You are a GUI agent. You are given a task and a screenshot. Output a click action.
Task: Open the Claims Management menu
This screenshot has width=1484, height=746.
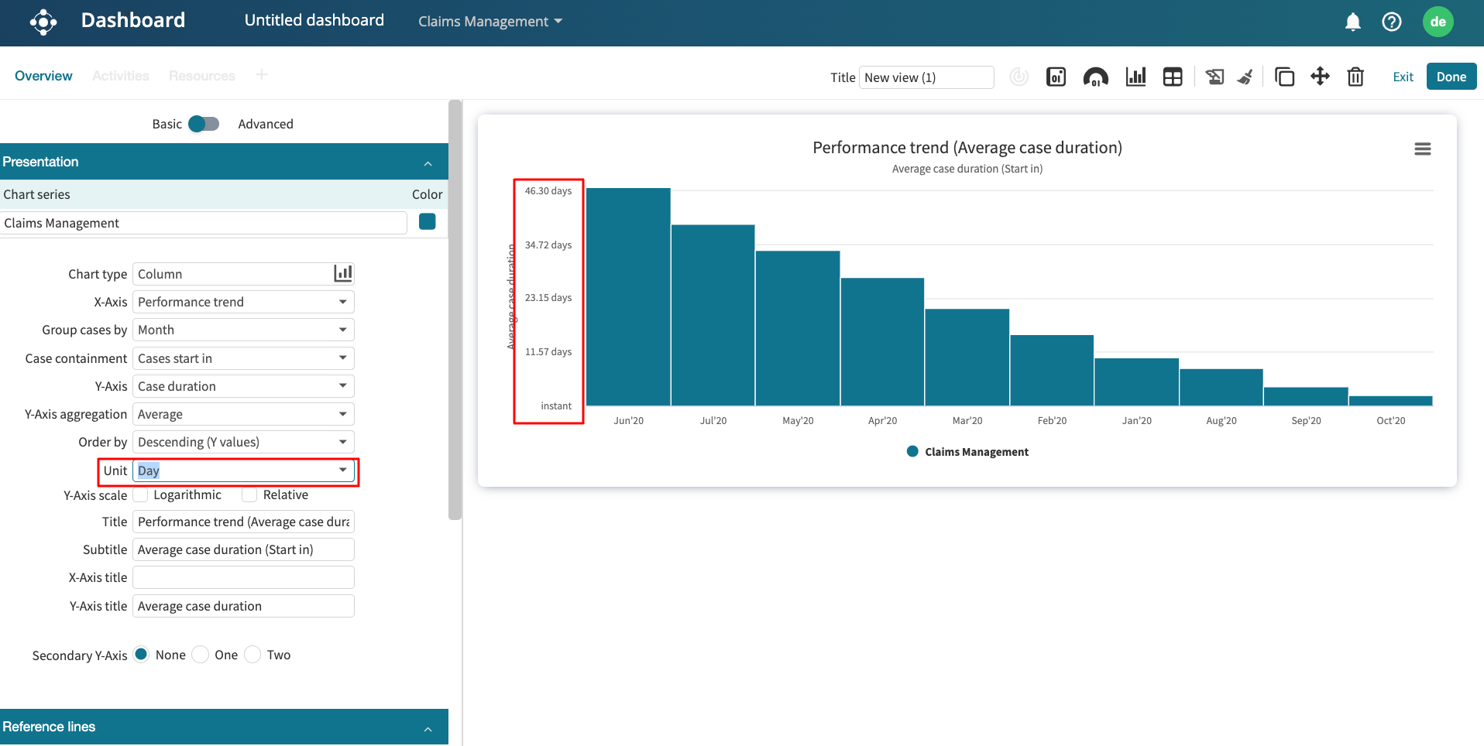click(490, 22)
